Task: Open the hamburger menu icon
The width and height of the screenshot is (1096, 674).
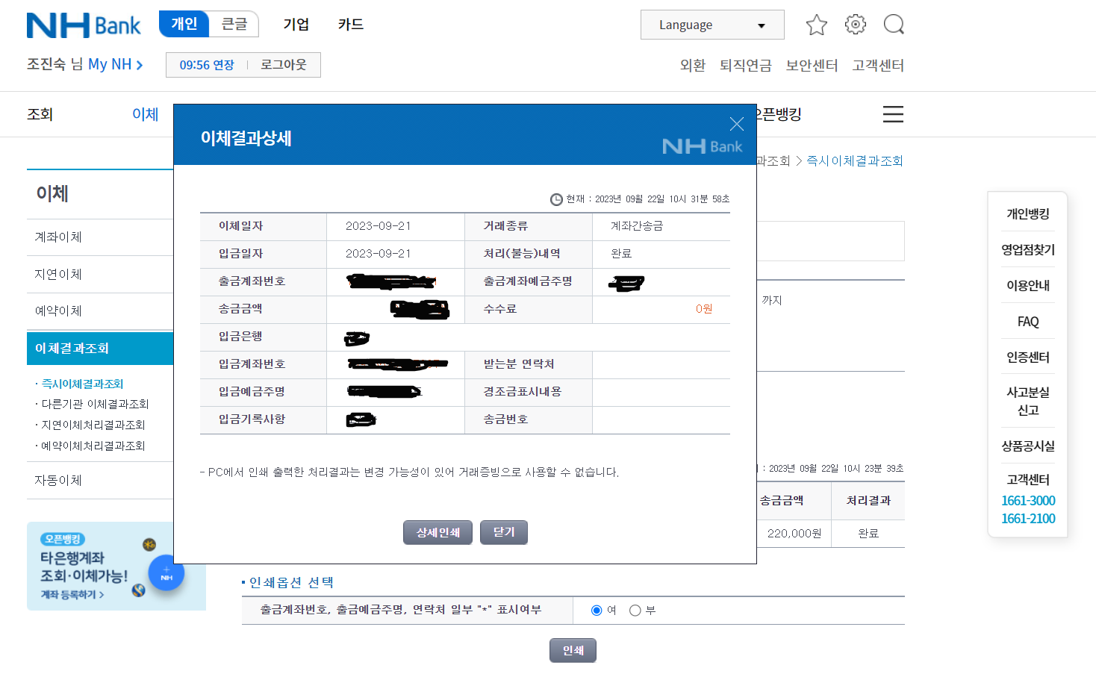Action: pos(893,114)
